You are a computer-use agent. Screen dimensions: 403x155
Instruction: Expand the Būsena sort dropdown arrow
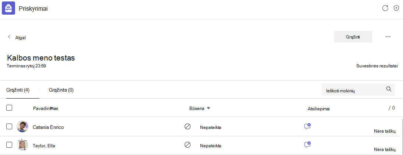[208, 108]
